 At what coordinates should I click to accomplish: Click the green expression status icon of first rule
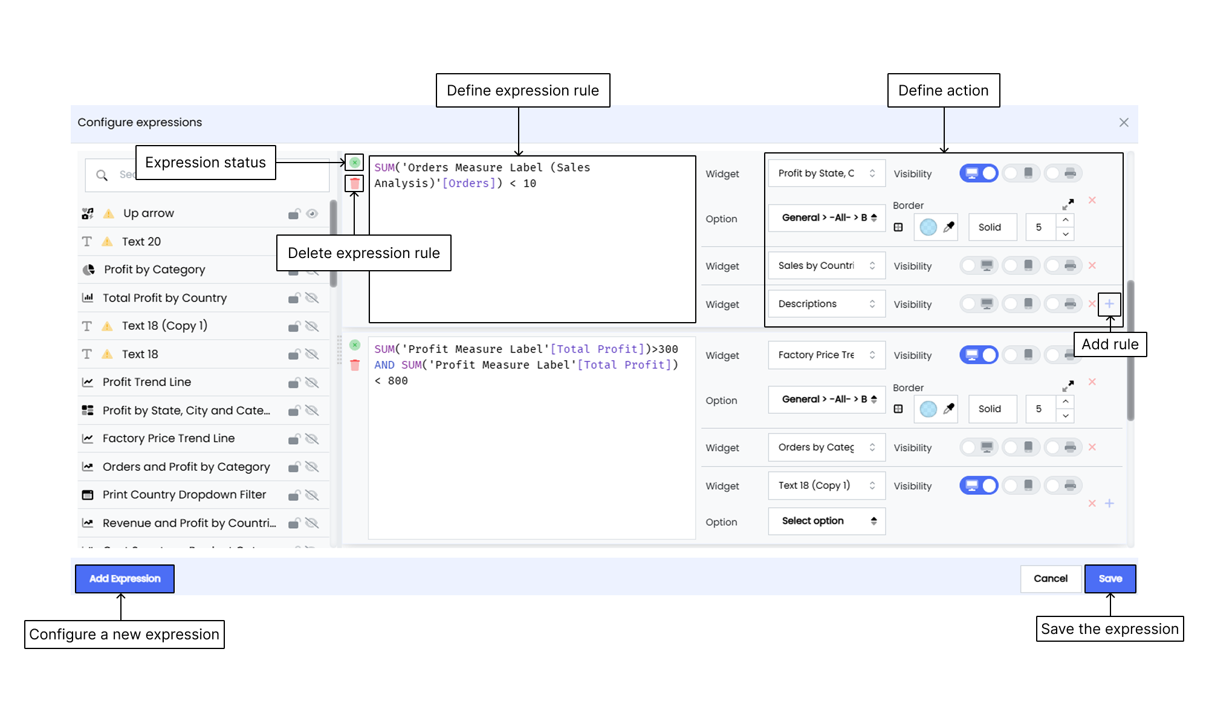pyautogui.click(x=355, y=163)
